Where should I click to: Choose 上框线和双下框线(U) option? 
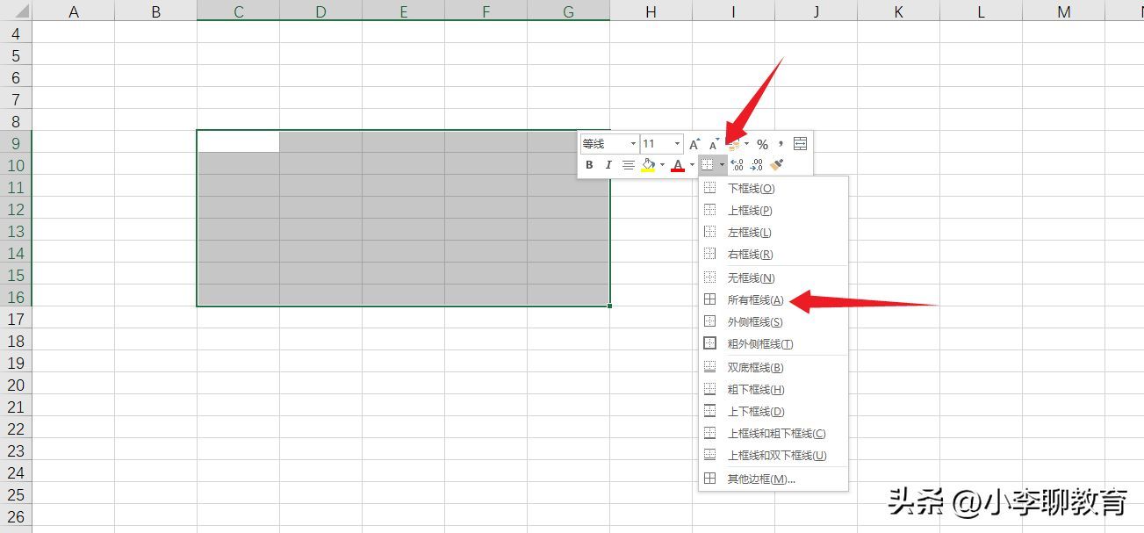773,455
